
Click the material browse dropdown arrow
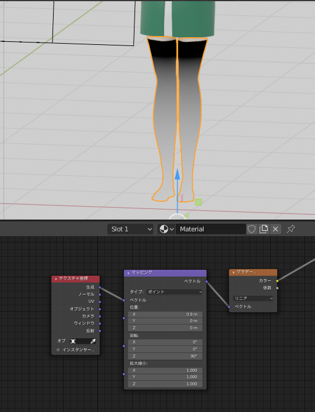172,229
